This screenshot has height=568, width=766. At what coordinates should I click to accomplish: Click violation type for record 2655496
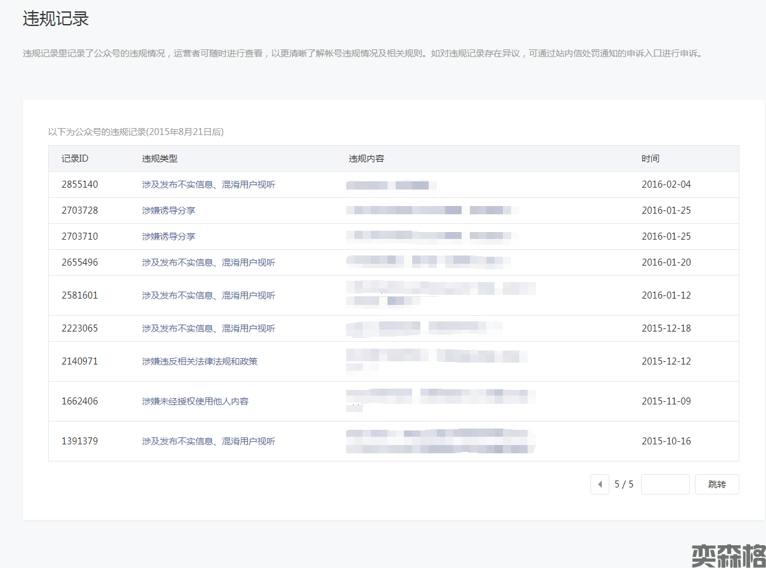[208, 262]
